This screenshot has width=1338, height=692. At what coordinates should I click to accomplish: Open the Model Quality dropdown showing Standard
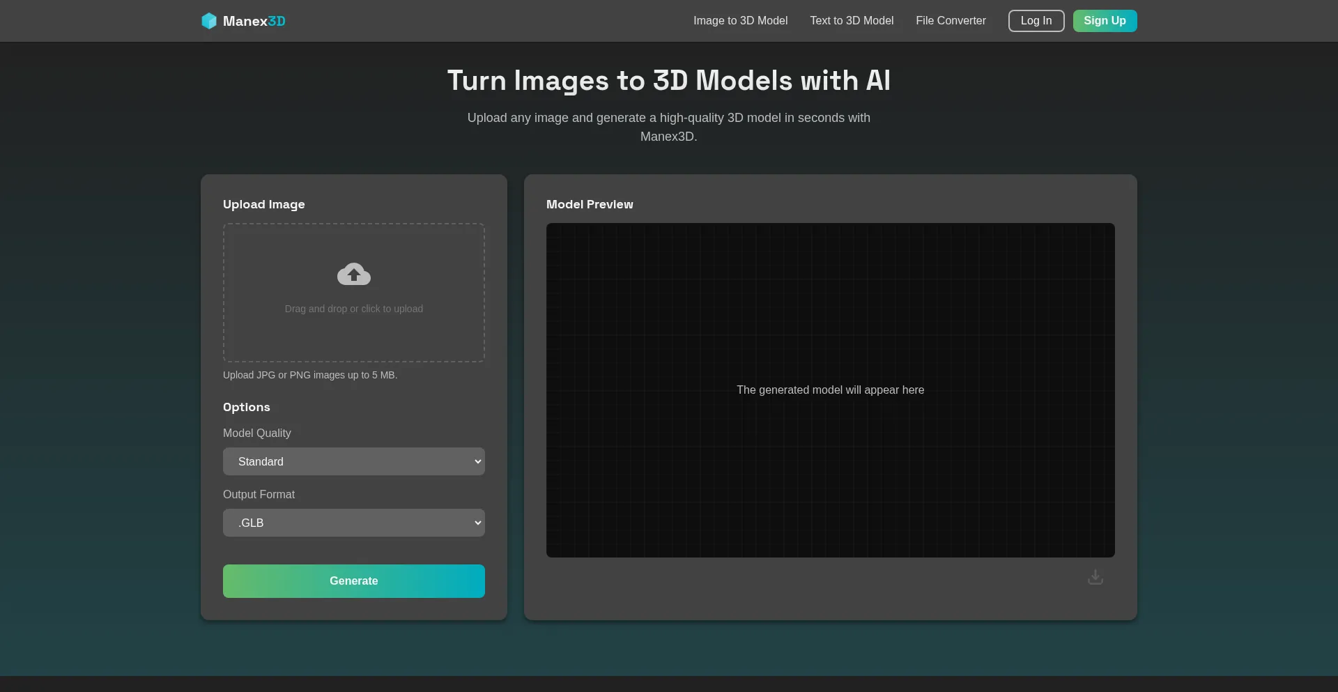pyautogui.click(x=353, y=461)
